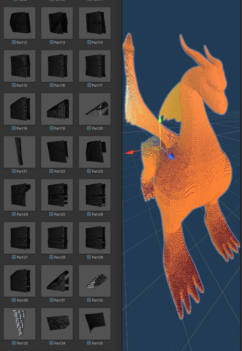Viewport: 242px width, 351px height.
Task: Click the mesh grid icon beside Part32
Action: tap(89, 300)
